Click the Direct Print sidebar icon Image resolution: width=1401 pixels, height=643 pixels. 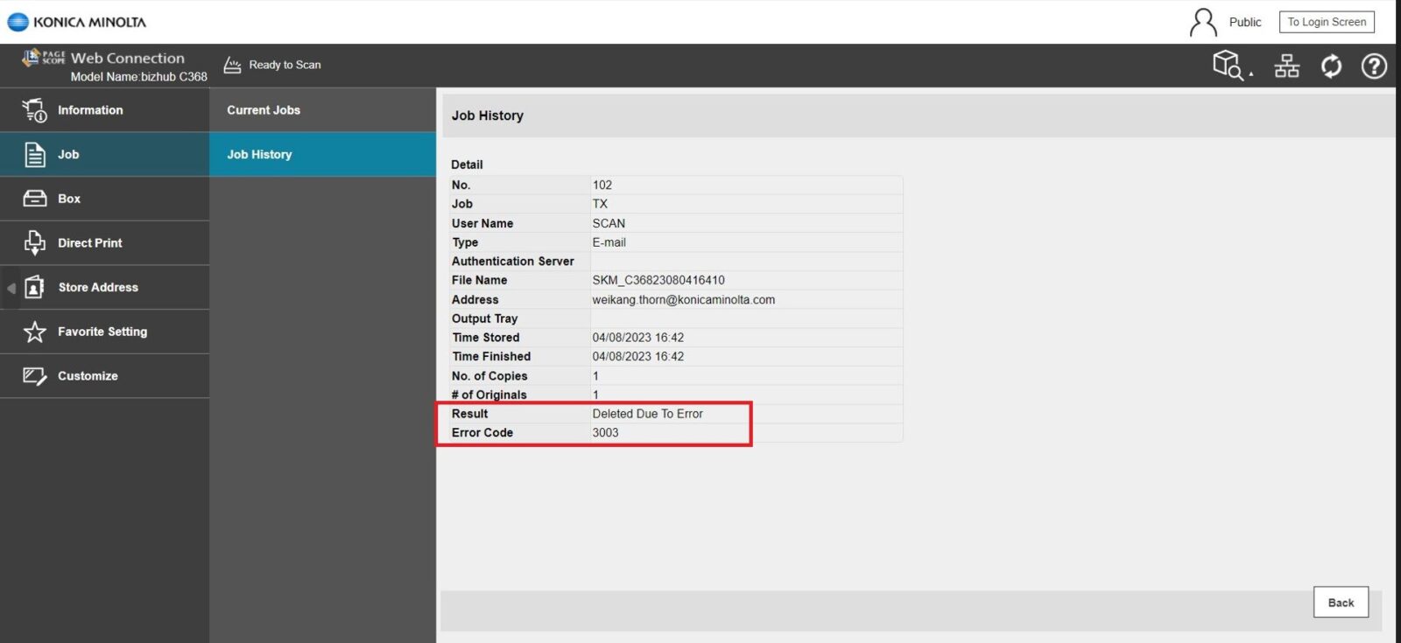(x=34, y=243)
